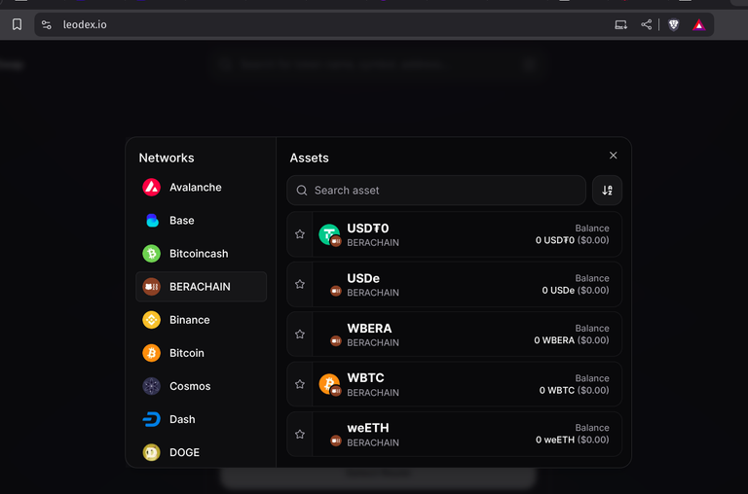Click the bookmark icon in browser toolbar
748x494 pixels.
18,24
